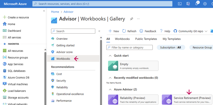The image size is (213, 105).
Task: Click the Security shield icon under Recommendations
Action: 53,81
